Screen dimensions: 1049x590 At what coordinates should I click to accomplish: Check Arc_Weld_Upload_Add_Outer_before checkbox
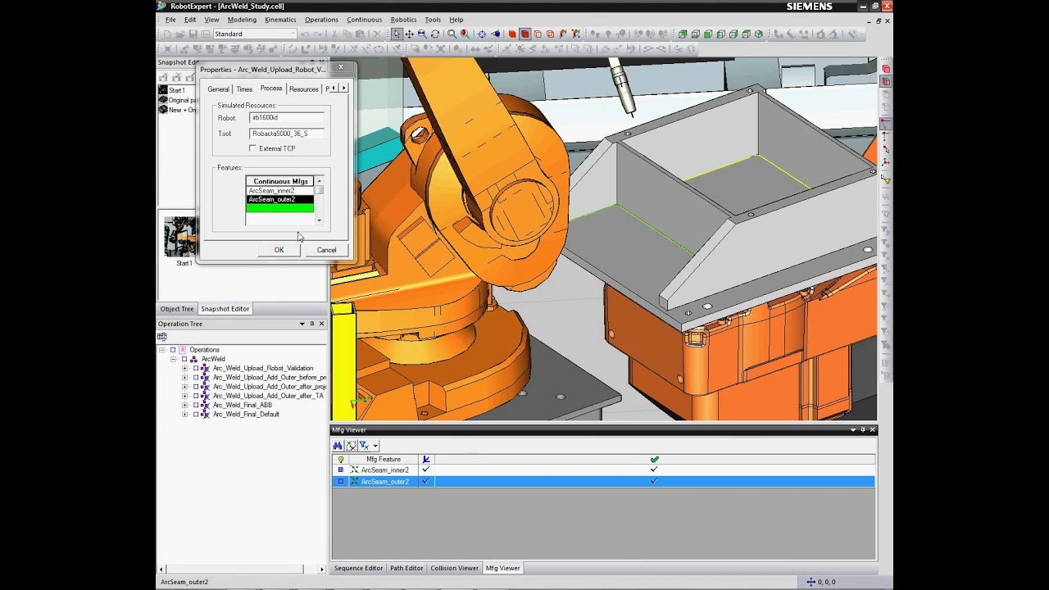(196, 378)
